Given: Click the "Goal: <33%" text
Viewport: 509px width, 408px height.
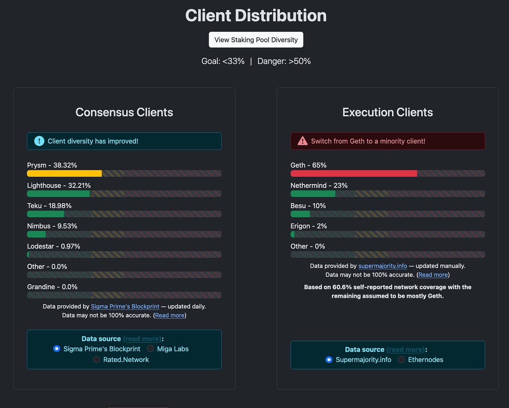Looking at the screenshot, I should (223, 61).
